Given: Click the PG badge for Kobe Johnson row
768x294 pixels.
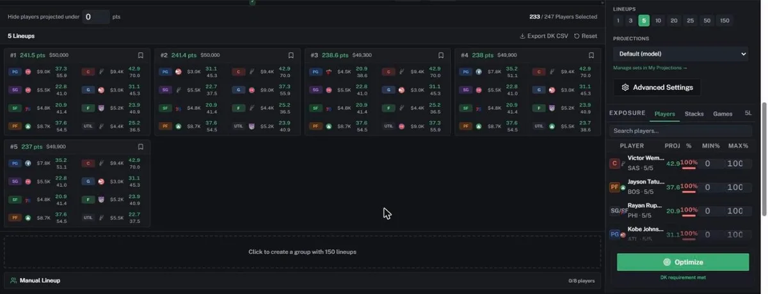Looking at the screenshot, I should pos(614,235).
